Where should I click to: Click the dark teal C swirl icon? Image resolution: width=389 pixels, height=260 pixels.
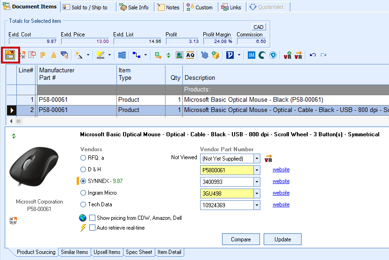[x=262, y=55]
